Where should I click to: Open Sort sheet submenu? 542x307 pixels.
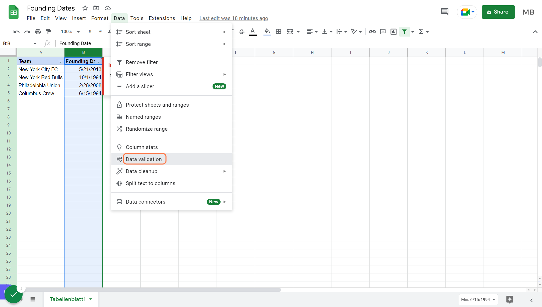(172, 32)
